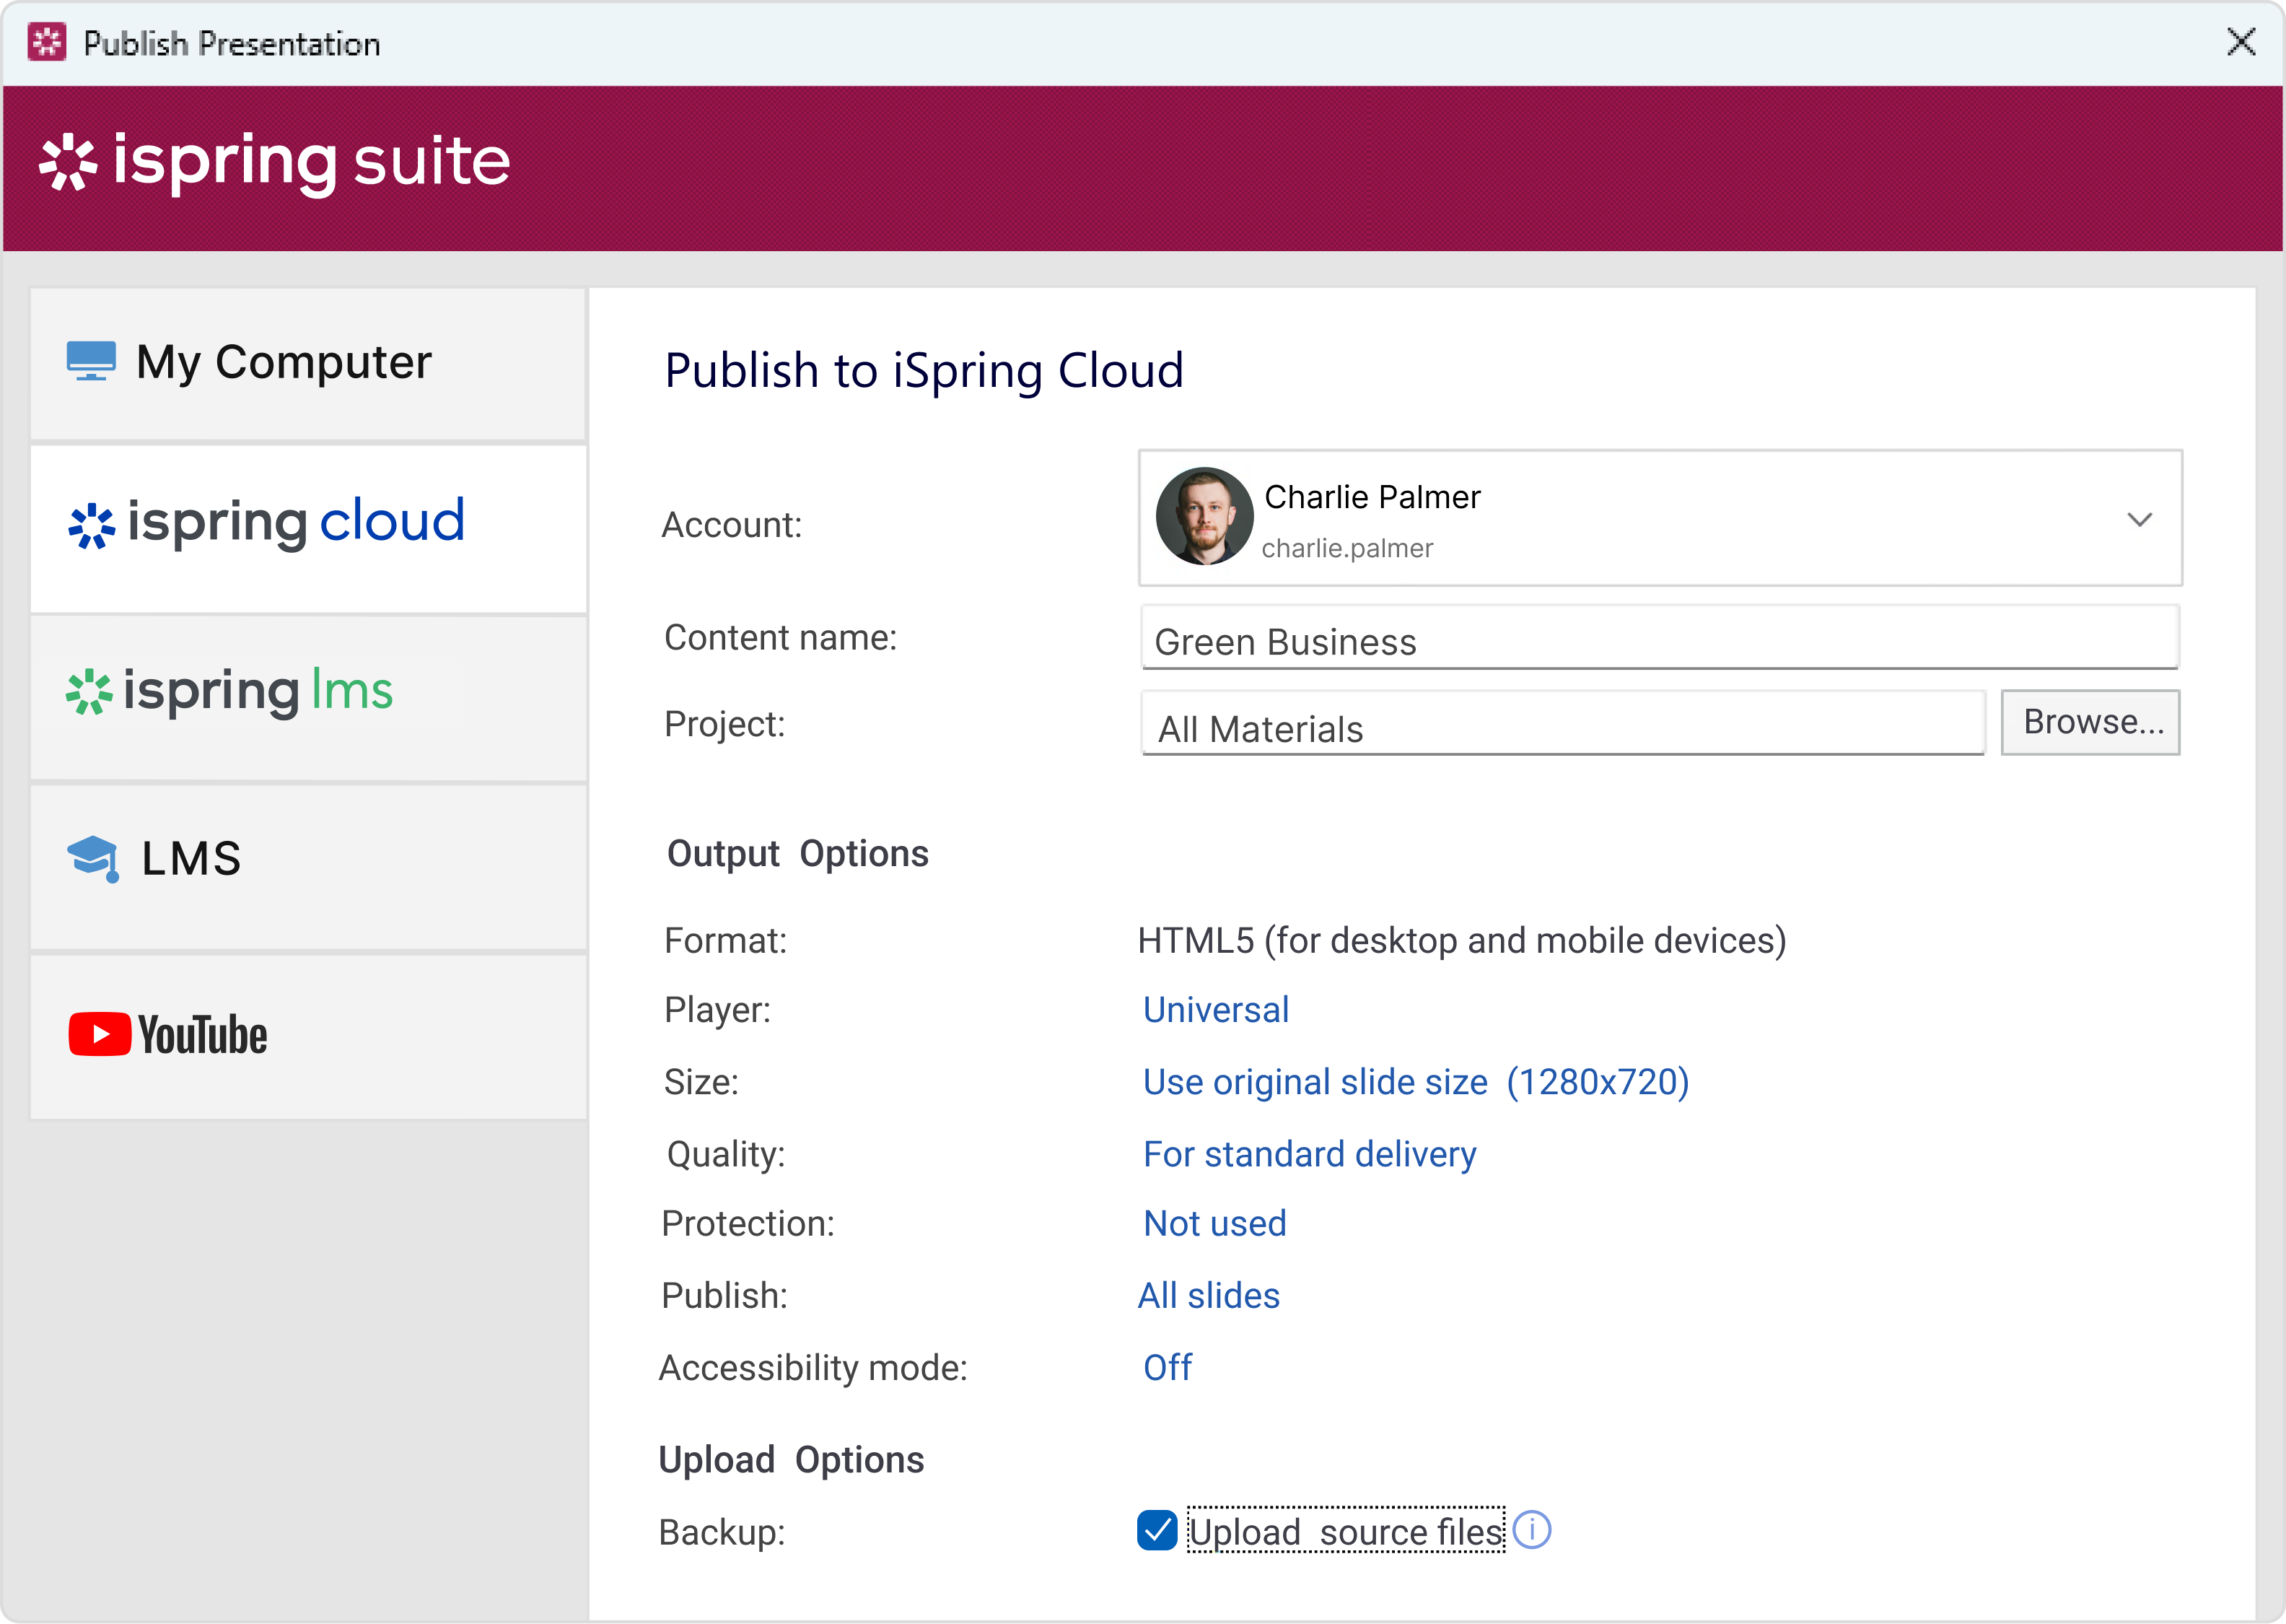
Task: Click the charlie.palmer username text
Action: [x=1347, y=548]
